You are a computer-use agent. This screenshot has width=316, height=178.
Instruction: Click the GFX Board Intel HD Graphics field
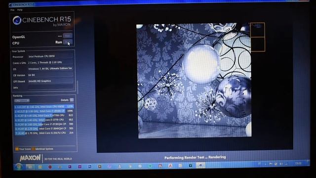(50, 81)
